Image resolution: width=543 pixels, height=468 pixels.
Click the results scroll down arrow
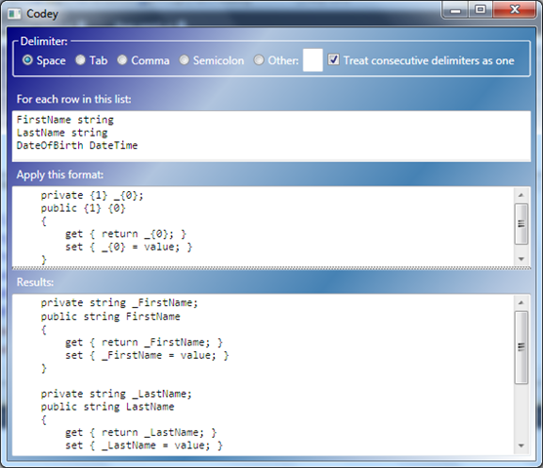(521, 446)
